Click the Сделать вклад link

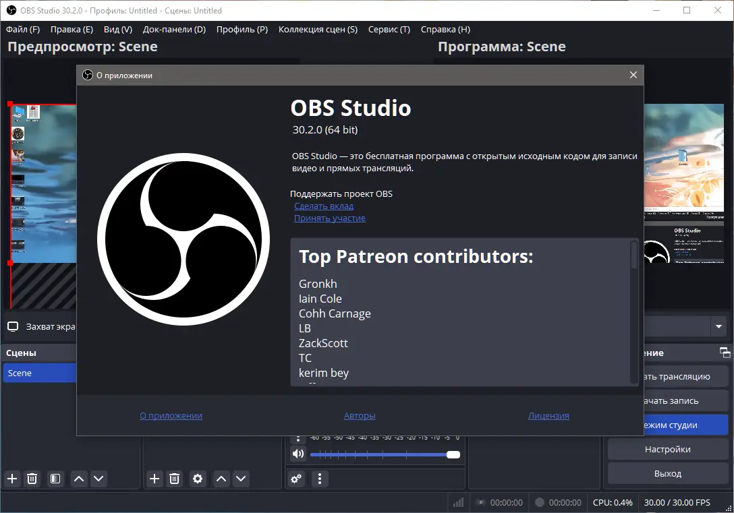(323, 206)
